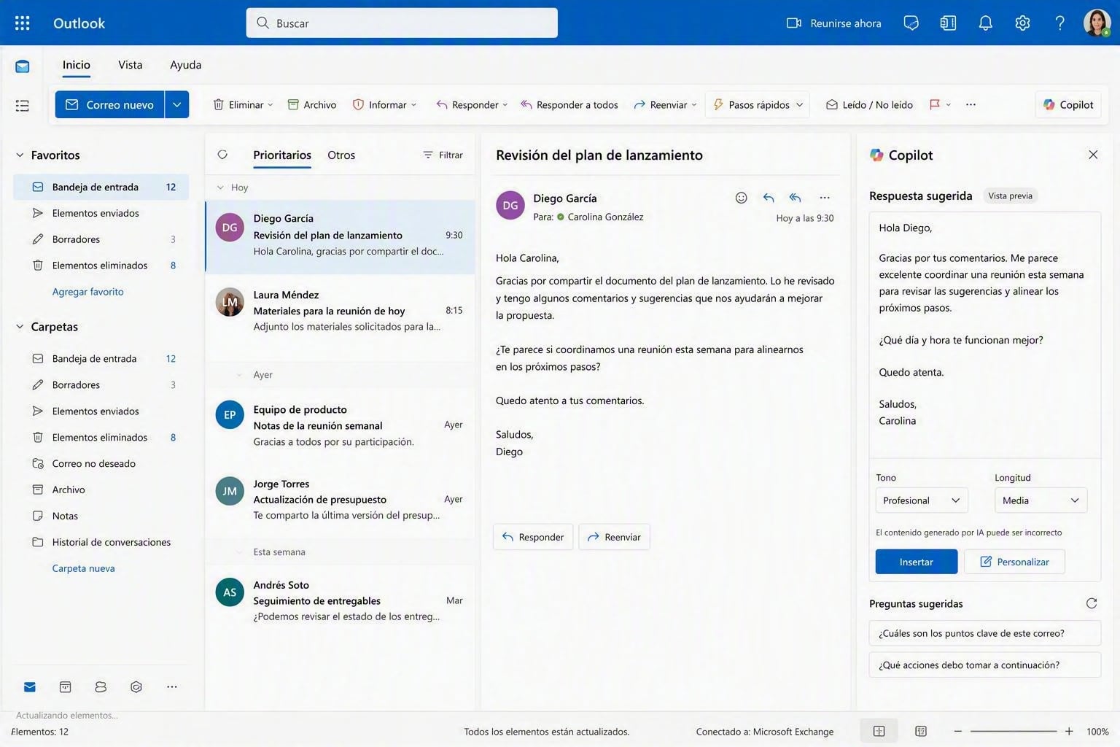
Task: Expand the Correo nuevo dropdown arrow
Action: coord(176,104)
